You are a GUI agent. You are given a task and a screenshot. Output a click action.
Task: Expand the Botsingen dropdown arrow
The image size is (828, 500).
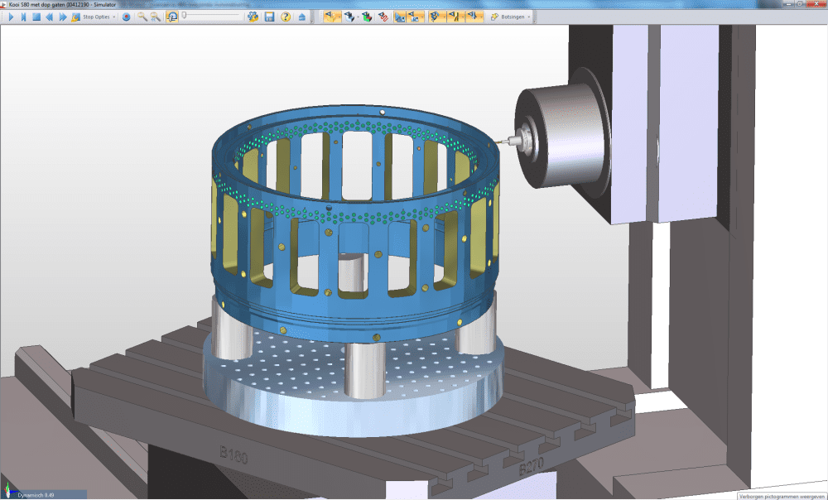(528, 17)
